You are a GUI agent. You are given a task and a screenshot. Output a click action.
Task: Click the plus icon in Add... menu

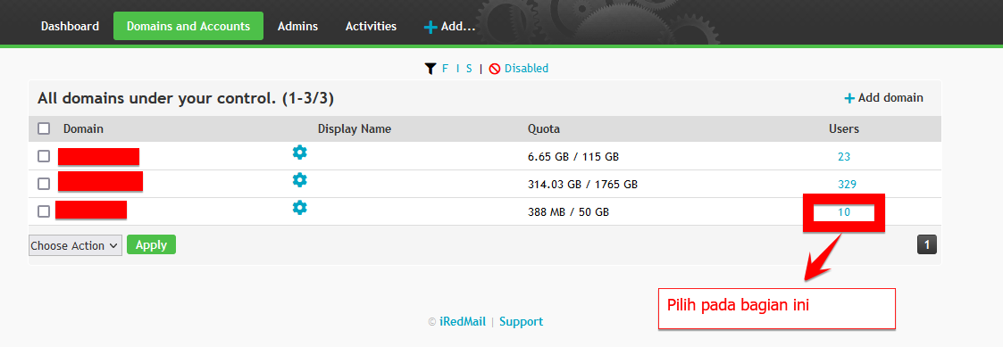pyautogui.click(x=430, y=27)
